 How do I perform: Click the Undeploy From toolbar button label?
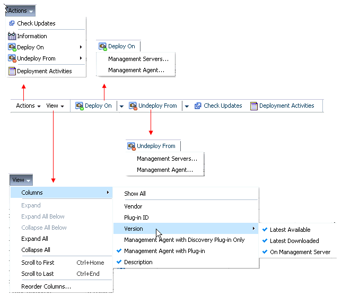[x=157, y=106]
